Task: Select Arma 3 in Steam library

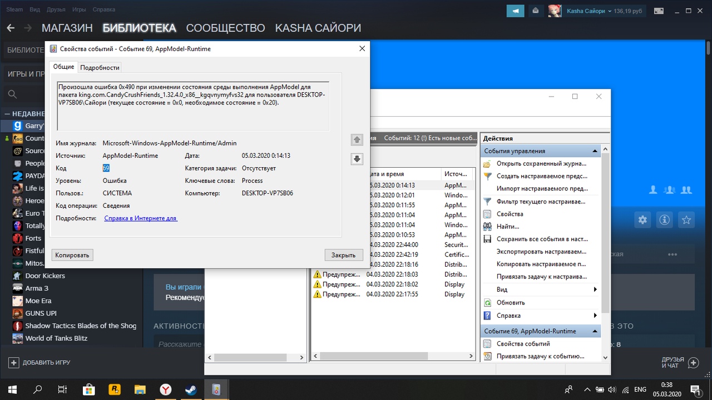Action: click(37, 288)
